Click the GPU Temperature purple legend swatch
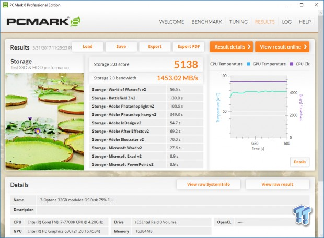The height and width of the screenshot is (238, 324). [292, 64]
